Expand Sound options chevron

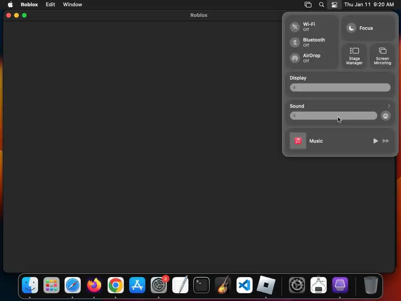(x=389, y=106)
